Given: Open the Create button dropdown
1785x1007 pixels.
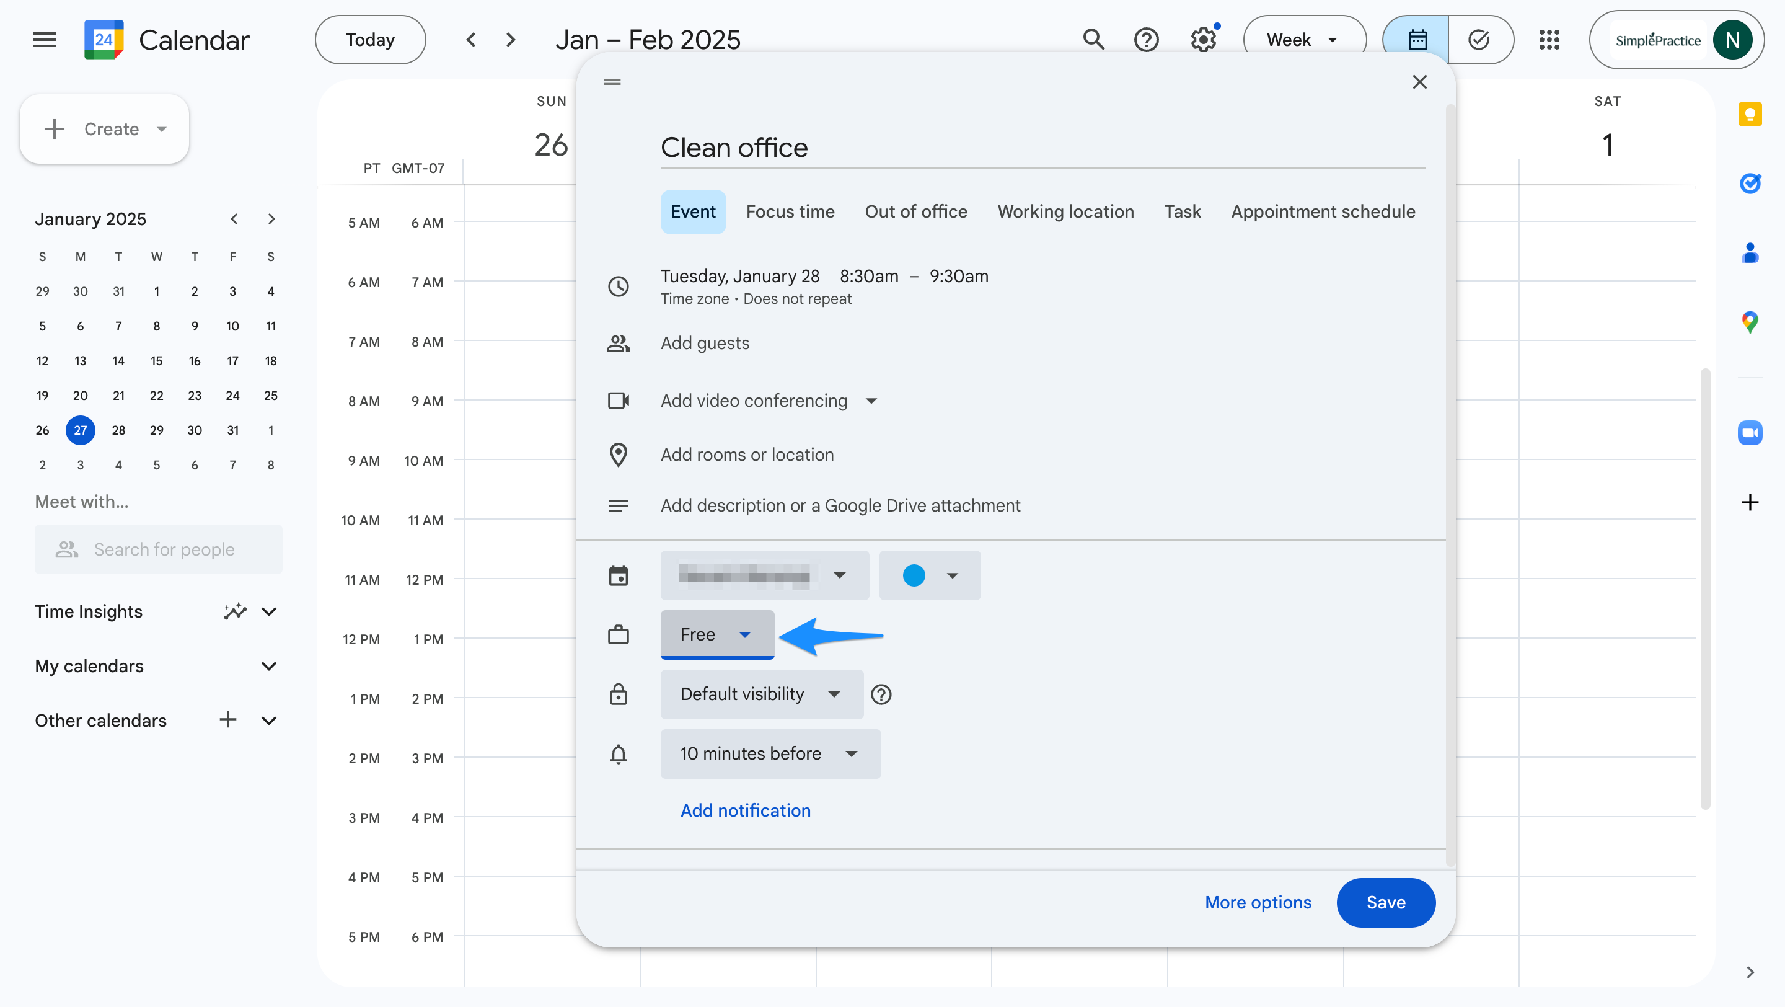Looking at the screenshot, I should (161, 129).
